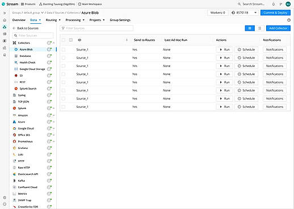Expand the Splunk source group chevron
The image size is (294, 209).
pyautogui.click(x=54, y=108)
